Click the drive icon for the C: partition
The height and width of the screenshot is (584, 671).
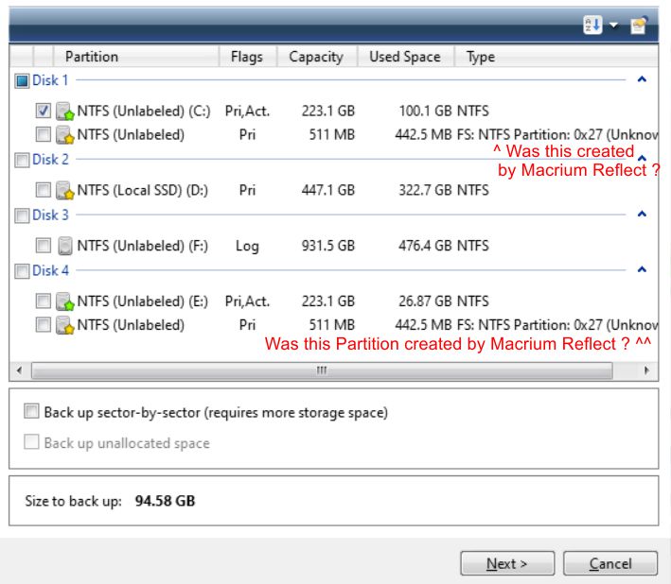[x=65, y=112]
